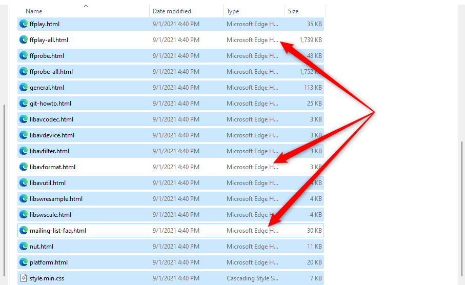Click the Edge icon beside libswscale.html

pos(24,214)
